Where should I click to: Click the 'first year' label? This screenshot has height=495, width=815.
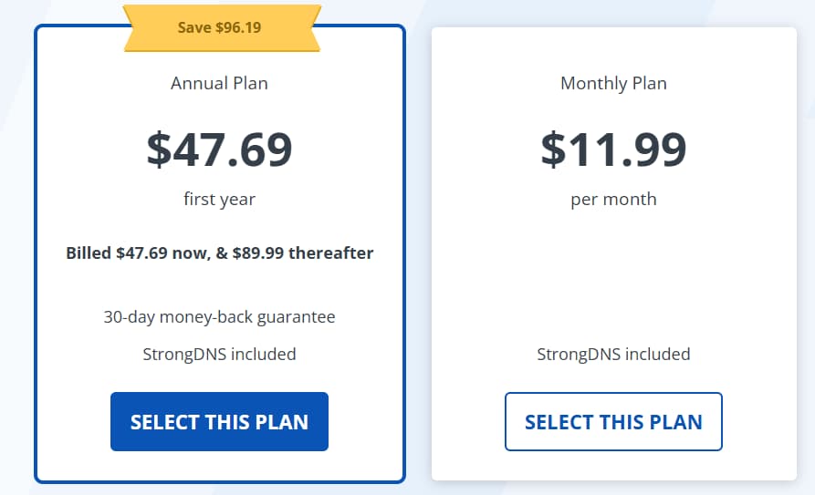tap(219, 199)
